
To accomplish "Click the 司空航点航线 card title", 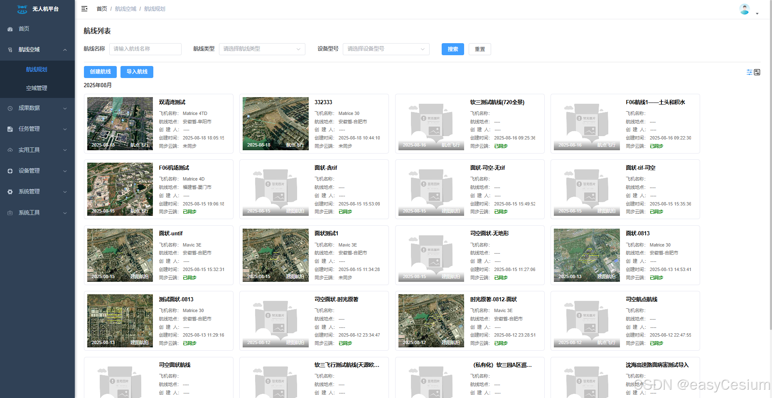I will click(642, 299).
